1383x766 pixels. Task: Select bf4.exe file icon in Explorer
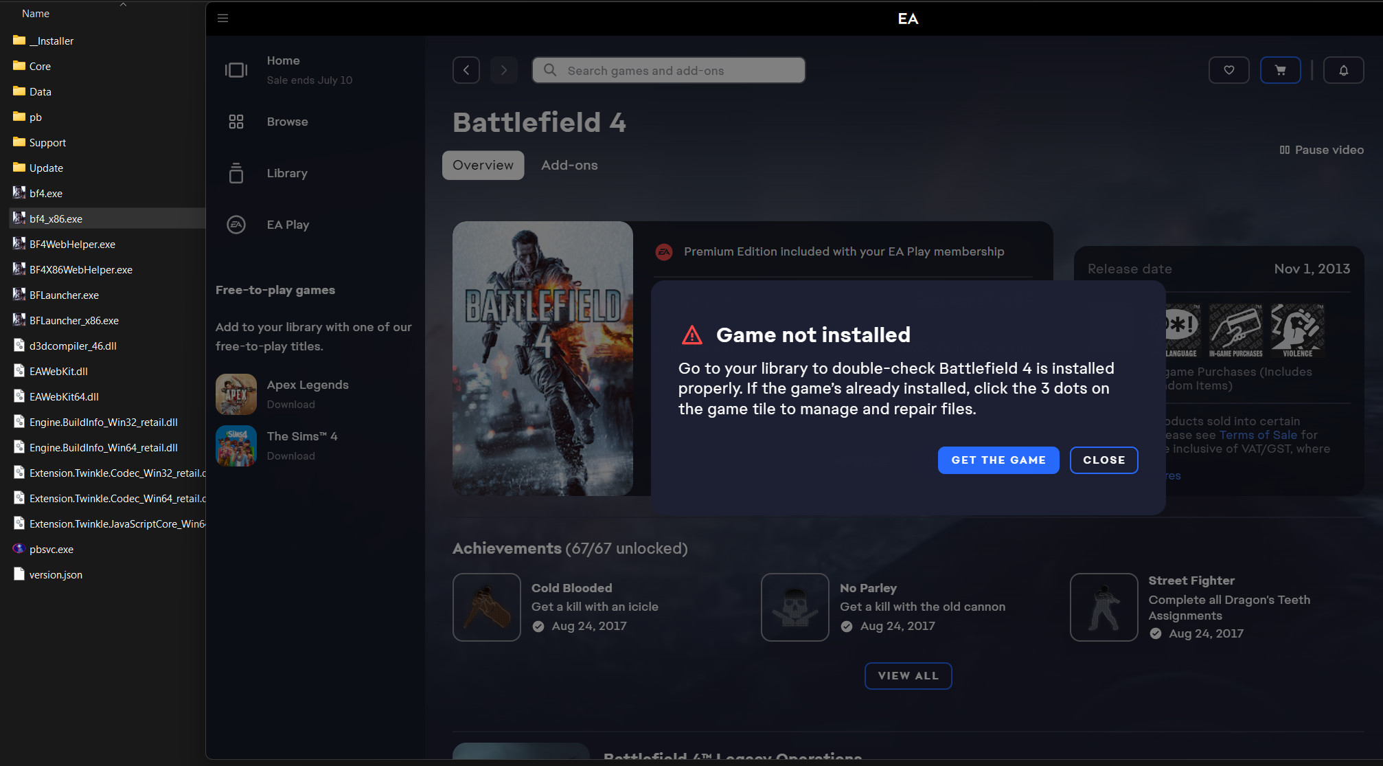point(19,193)
